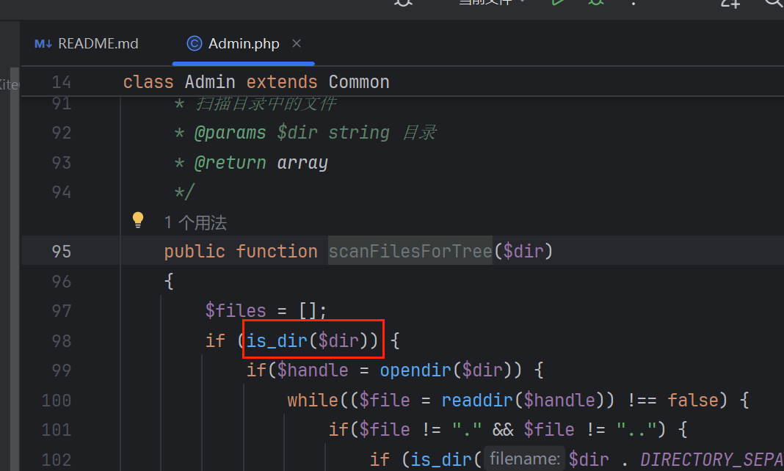This screenshot has width=784, height=471.
Task: Open more run actions three-dot menu
Action: point(633,2)
